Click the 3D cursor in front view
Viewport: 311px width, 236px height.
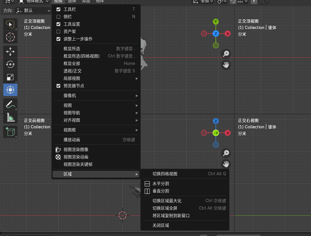click(123, 215)
